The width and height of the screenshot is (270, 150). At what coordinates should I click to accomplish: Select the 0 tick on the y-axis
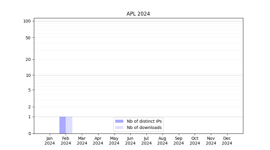point(29,133)
